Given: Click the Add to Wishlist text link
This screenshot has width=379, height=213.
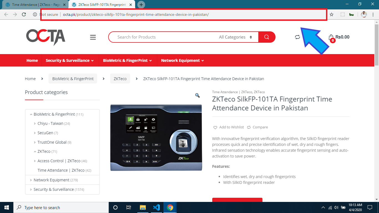Looking at the screenshot, I should pos(232,127).
